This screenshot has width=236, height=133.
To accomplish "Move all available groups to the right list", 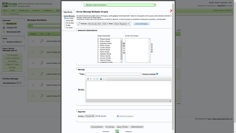I will 124,44.
